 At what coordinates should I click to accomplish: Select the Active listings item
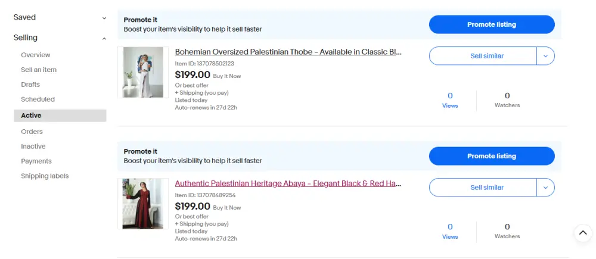tap(31, 116)
